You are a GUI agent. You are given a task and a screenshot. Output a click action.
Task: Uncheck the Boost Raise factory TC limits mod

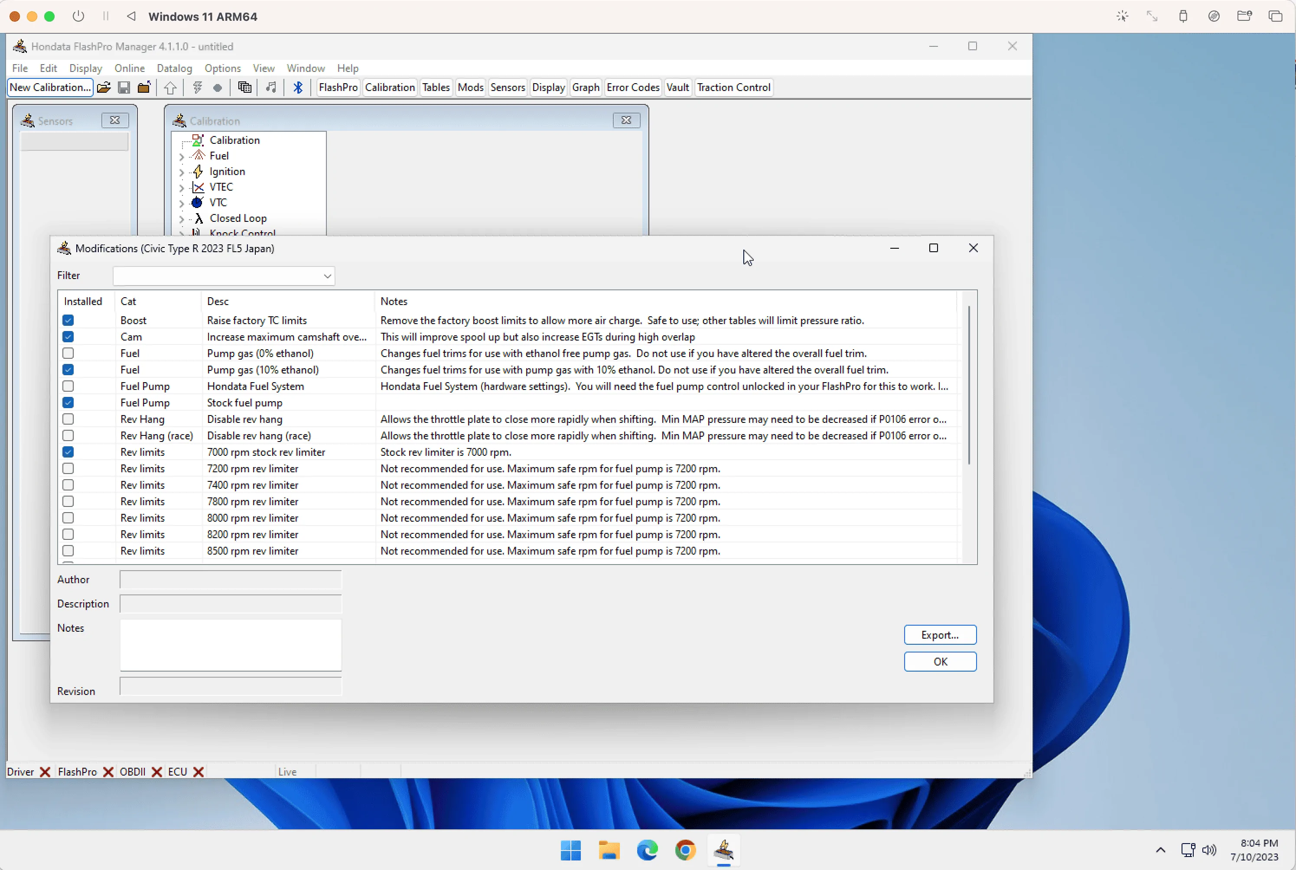pos(68,320)
